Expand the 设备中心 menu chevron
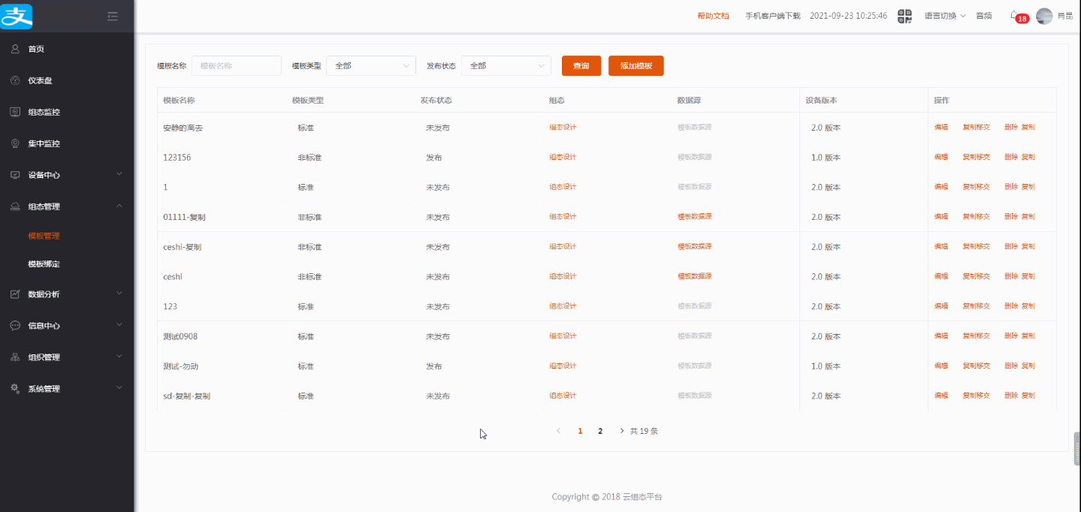 point(119,174)
